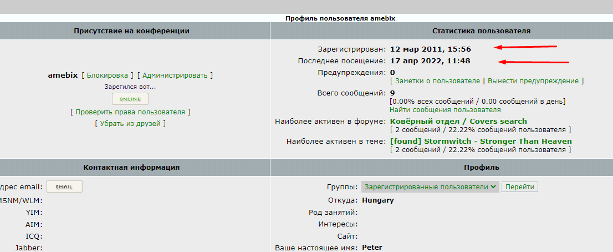This screenshot has height=252, width=613.
Task: Click the Ваше настоящее имя label
Action: pyautogui.click(x=316, y=248)
